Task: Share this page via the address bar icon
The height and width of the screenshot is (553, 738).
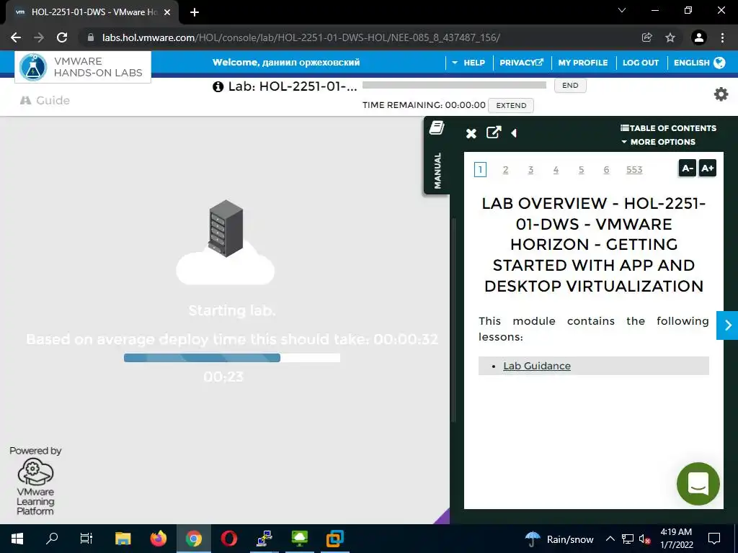Action: (x=646, y=37)
